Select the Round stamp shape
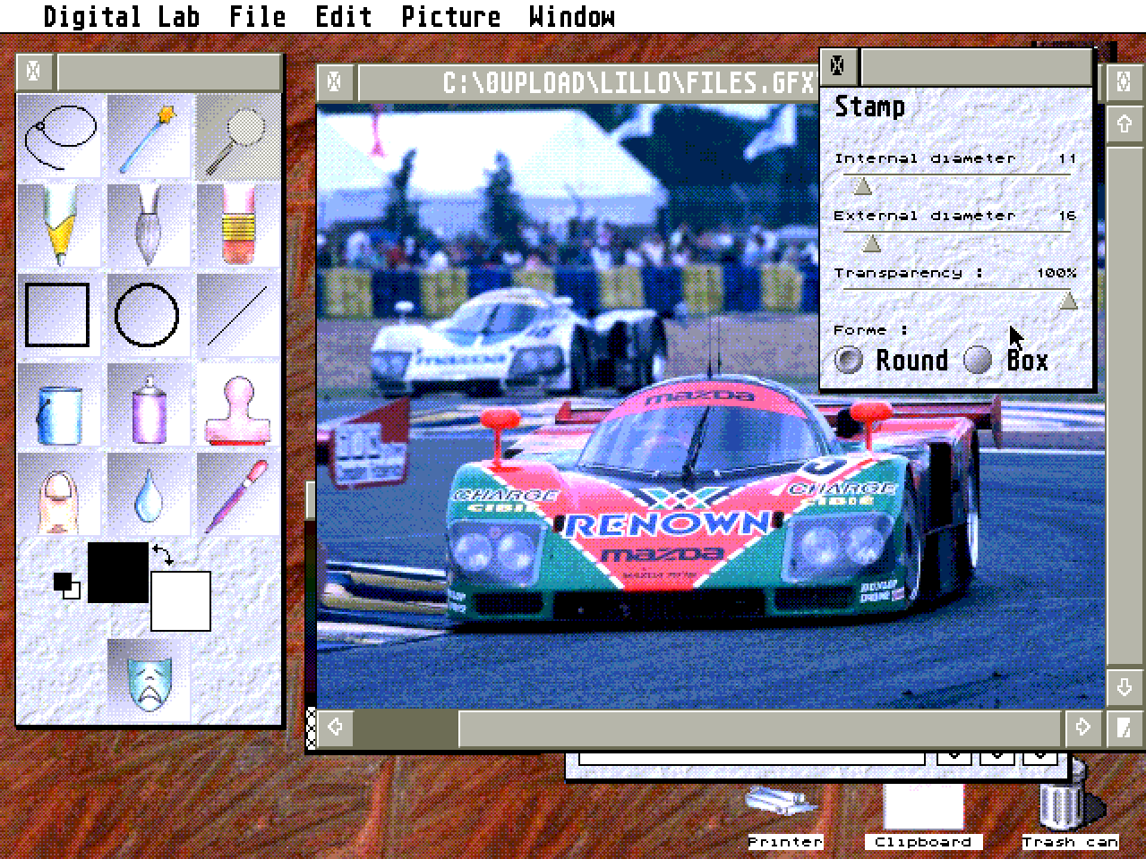Image resolution: width=1146 pixels, height=859 pixels. tap(848, 360)
